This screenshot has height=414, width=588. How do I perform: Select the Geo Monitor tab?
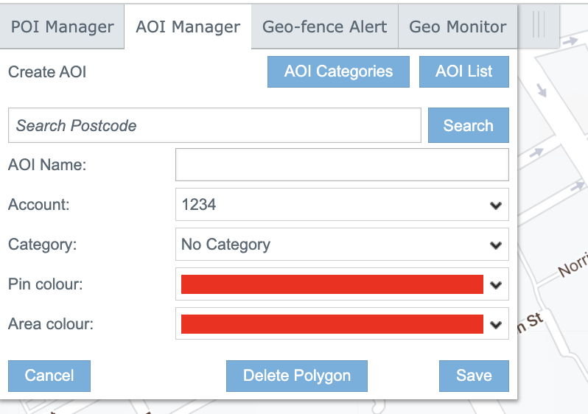pos(458,27)
